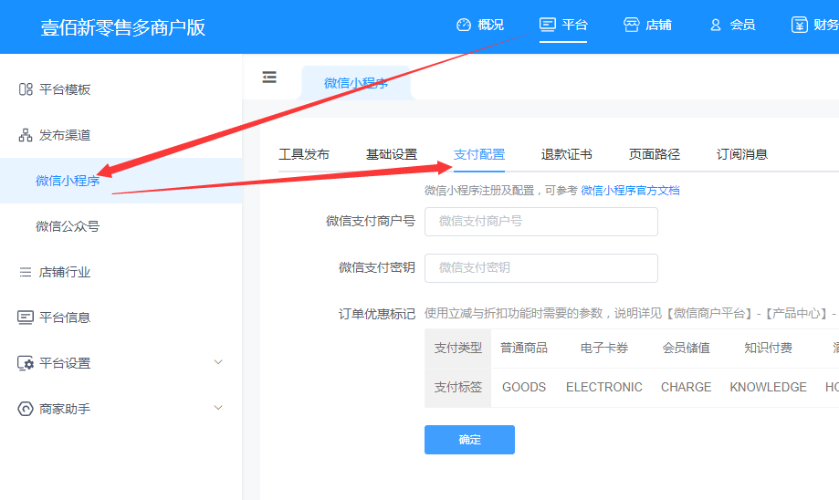
Task: Click the 会员 person icon in header
Action: pos(716,25)
